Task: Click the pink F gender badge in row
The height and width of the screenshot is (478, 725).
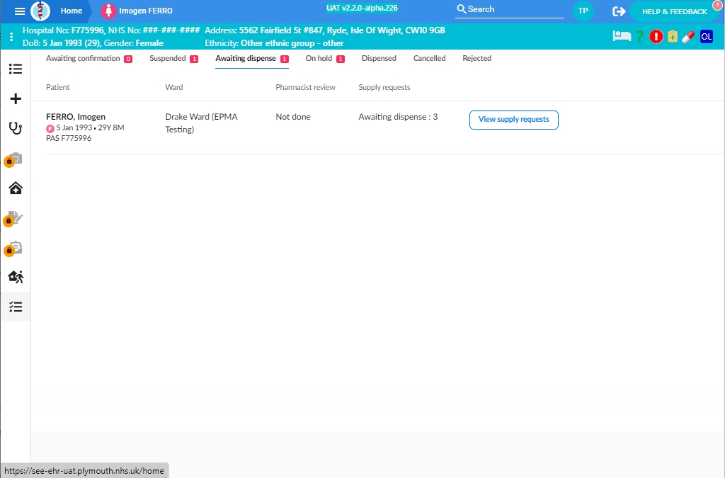Action: [50, 128]
